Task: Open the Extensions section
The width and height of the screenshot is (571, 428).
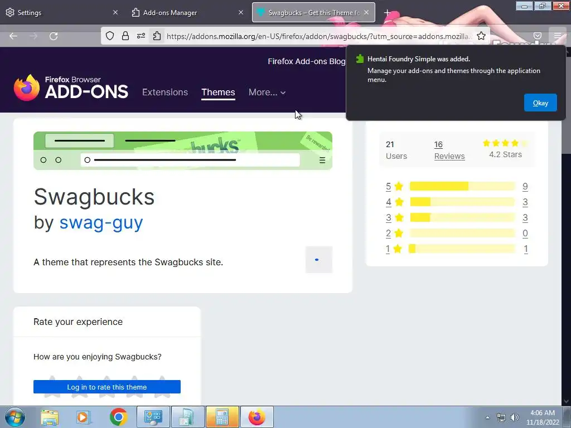Action: [x=165, y=92]
